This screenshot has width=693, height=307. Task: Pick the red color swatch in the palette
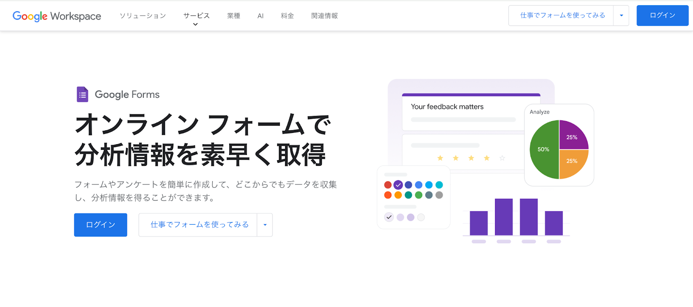[388, 185]
